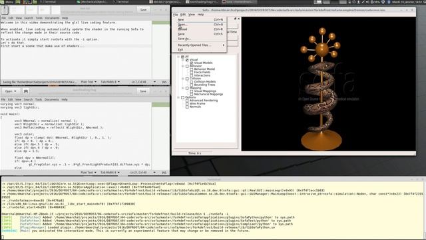Open Documents menu in top editor
Screen dimensions: 426x240
[52, 18]
